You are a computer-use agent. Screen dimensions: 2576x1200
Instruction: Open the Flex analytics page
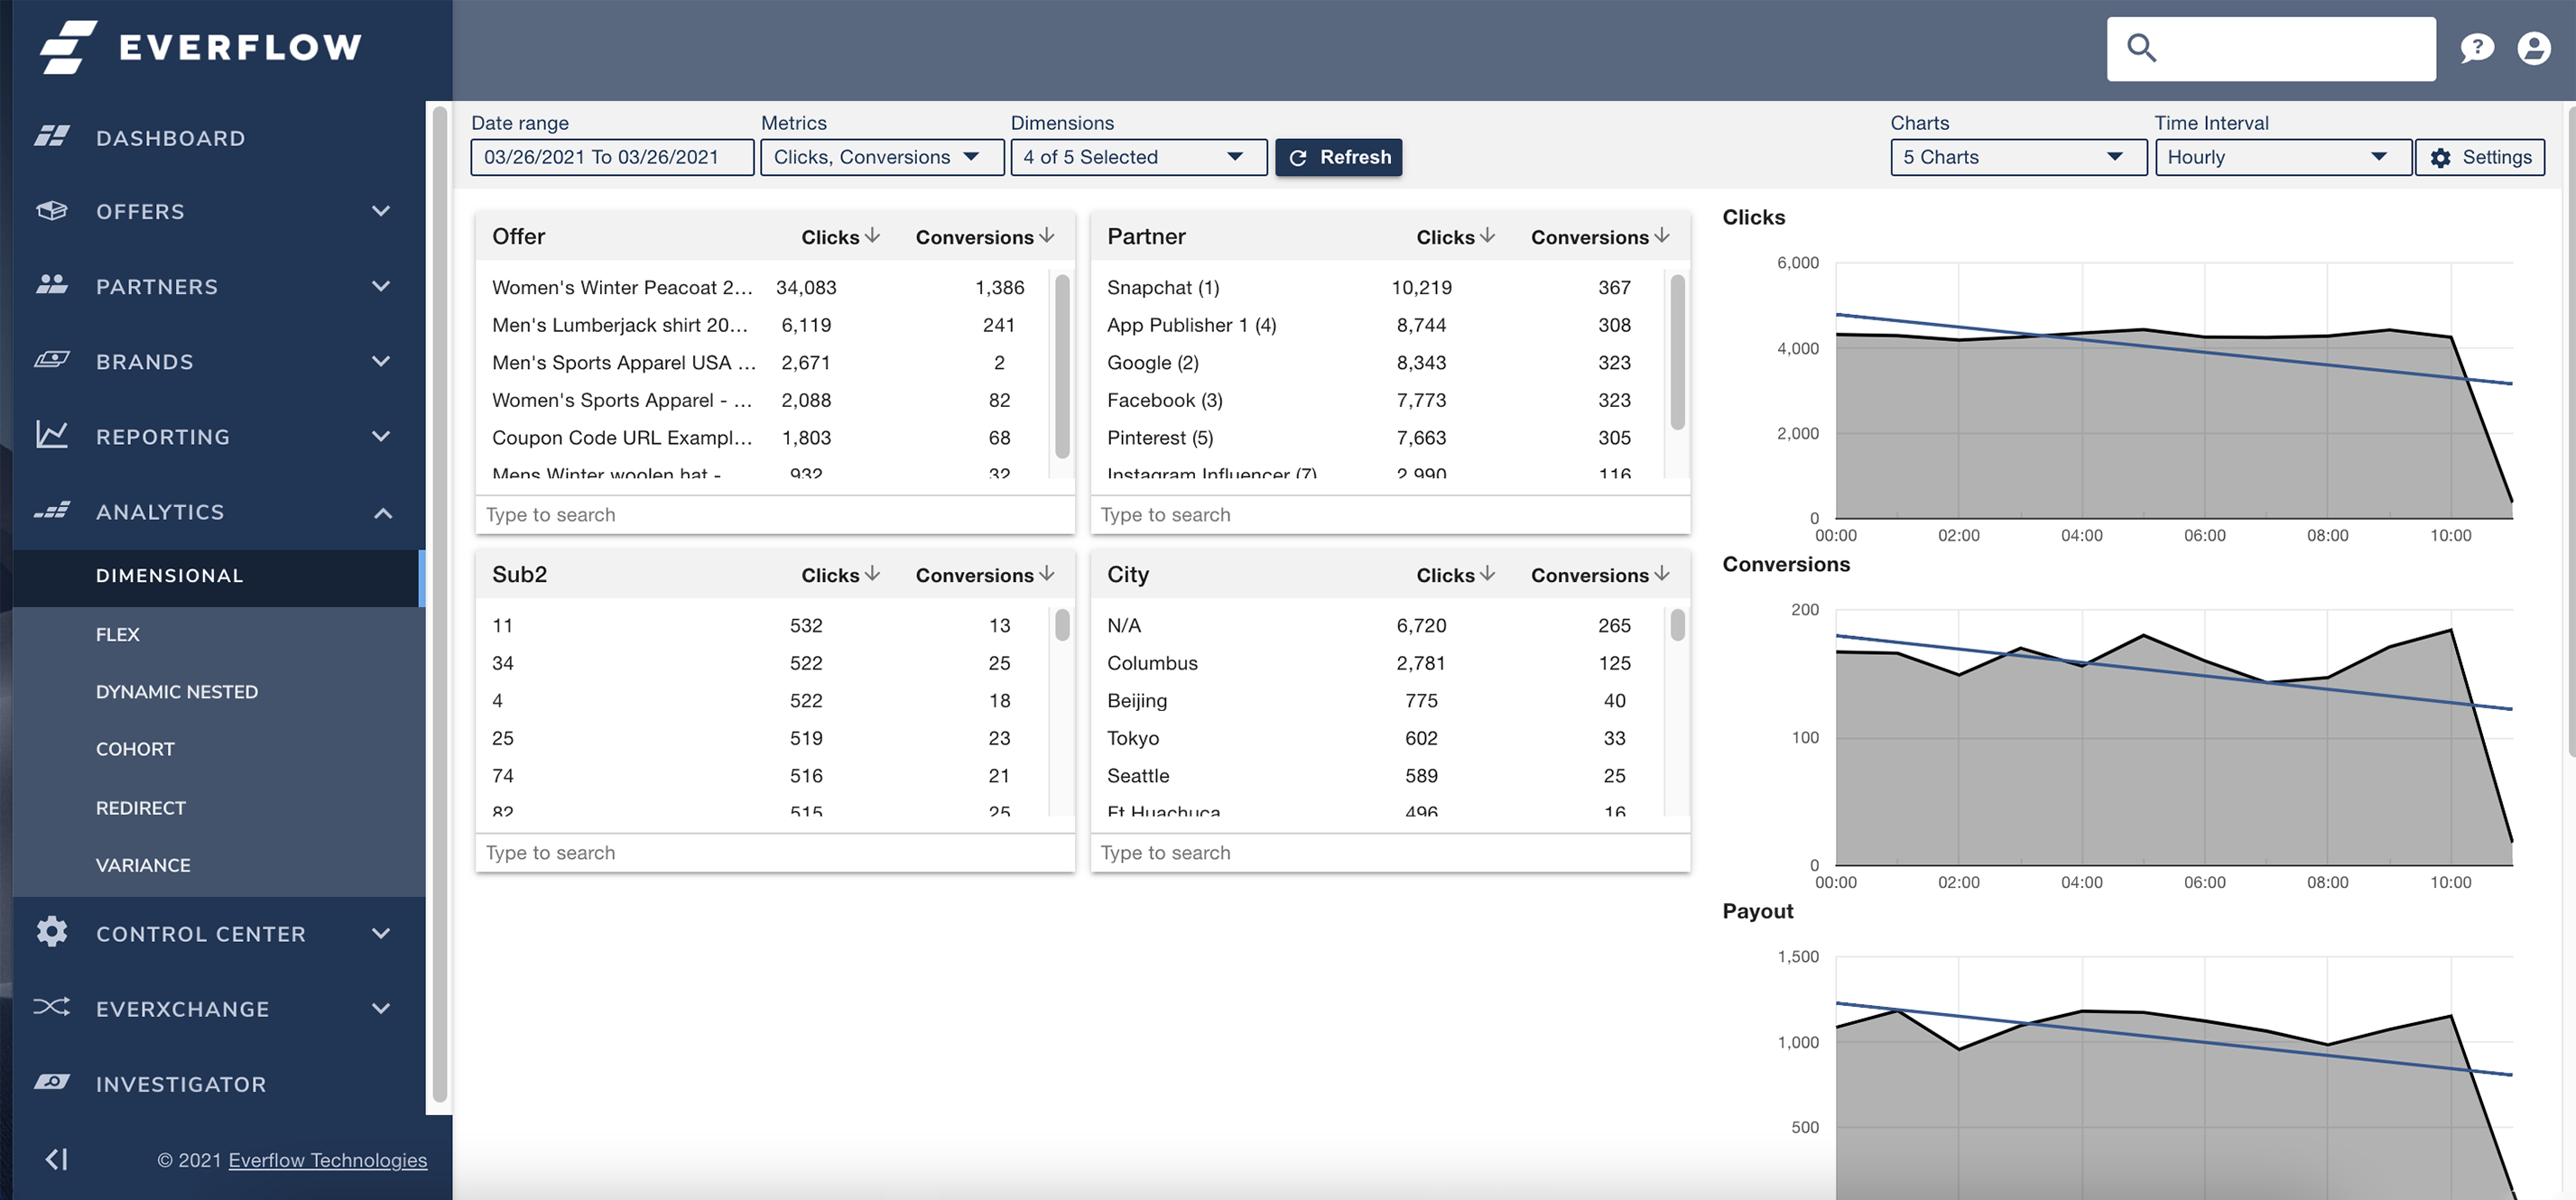pos(118,634)
